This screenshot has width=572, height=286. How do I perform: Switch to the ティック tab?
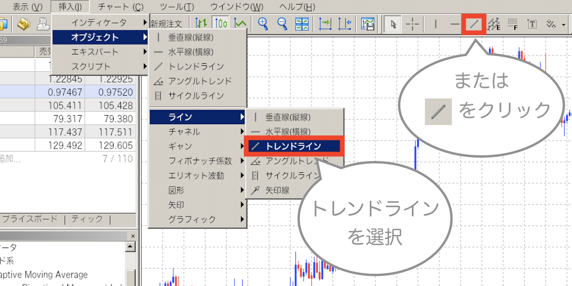click(87, 219)
